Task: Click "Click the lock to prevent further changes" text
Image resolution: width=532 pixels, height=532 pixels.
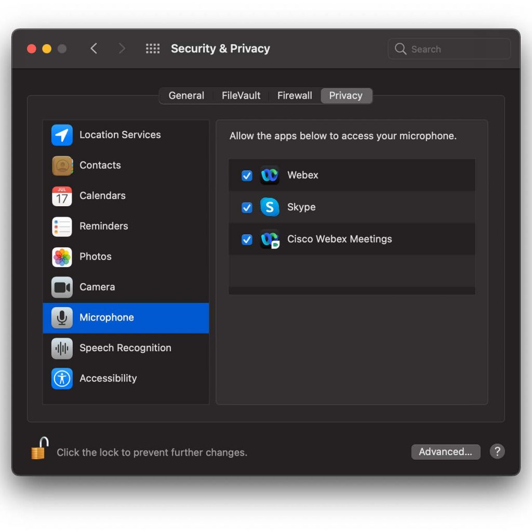Action: click(152, 453)
